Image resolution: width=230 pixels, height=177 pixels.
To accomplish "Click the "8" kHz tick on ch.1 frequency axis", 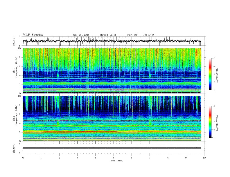I will pyautogui.click(x=20, y=57).
